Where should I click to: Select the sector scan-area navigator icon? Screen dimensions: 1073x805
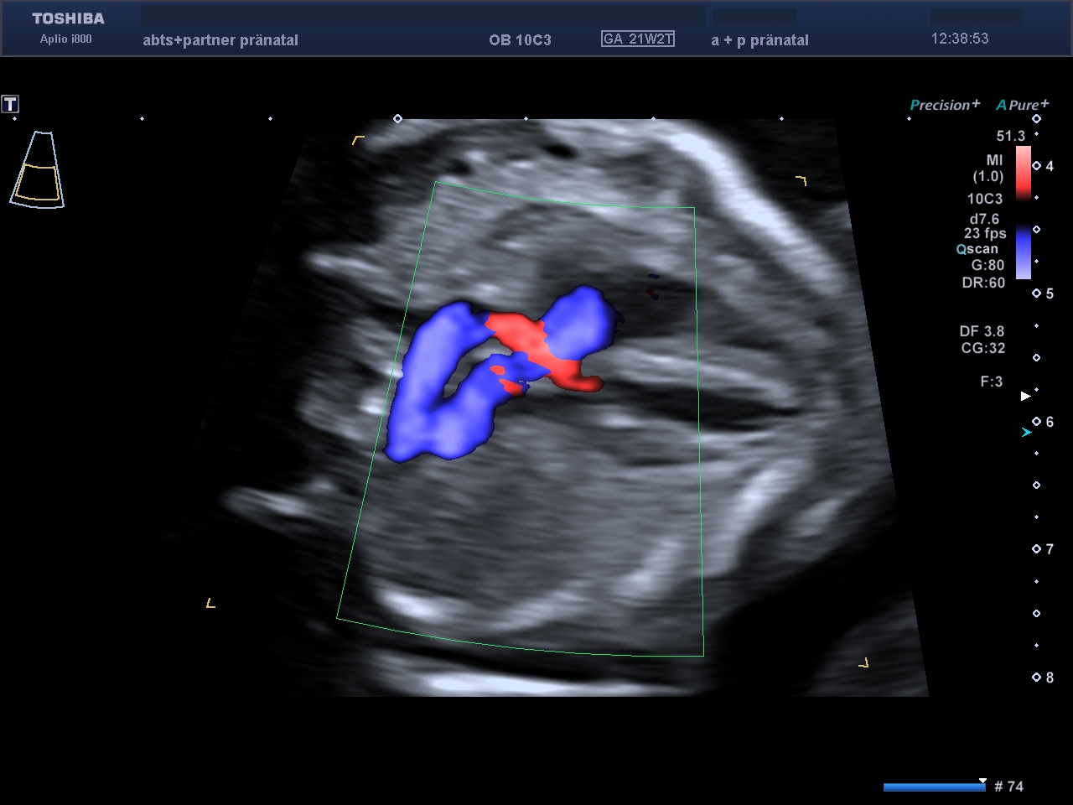pyautogui.click(x=37, y=170)
